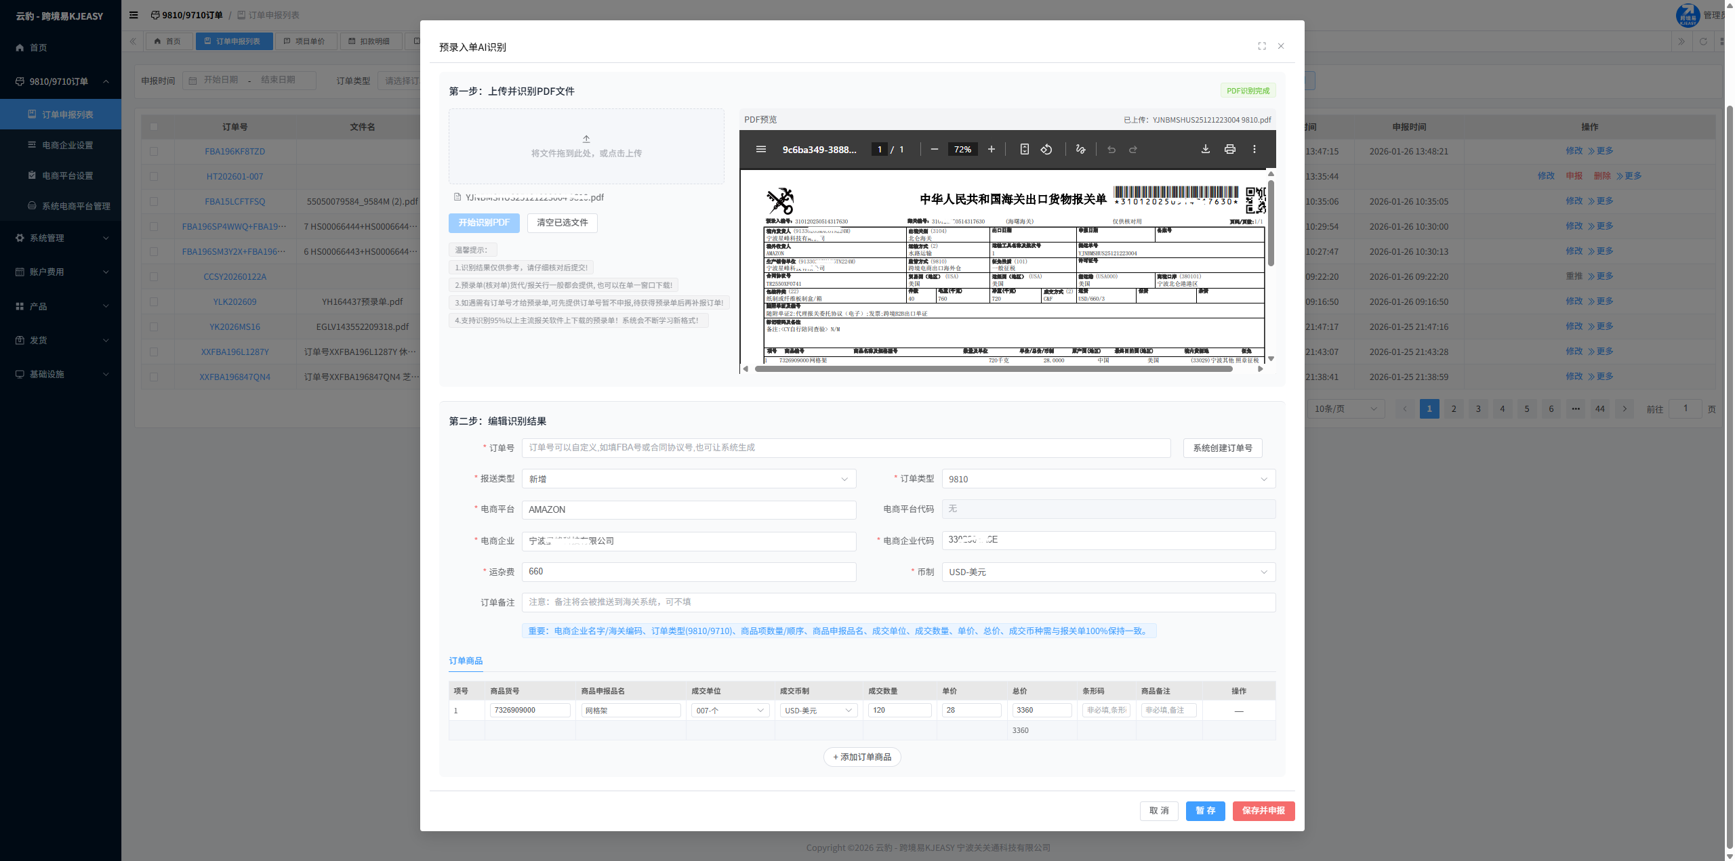1735x861 pixels.
Task: Zoom out the PDF preview
Action: tap(934, 149)
